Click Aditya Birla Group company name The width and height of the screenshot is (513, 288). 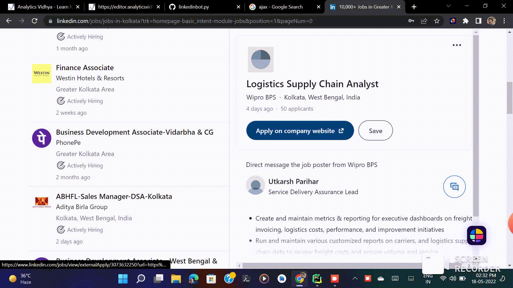pos(81,207)
